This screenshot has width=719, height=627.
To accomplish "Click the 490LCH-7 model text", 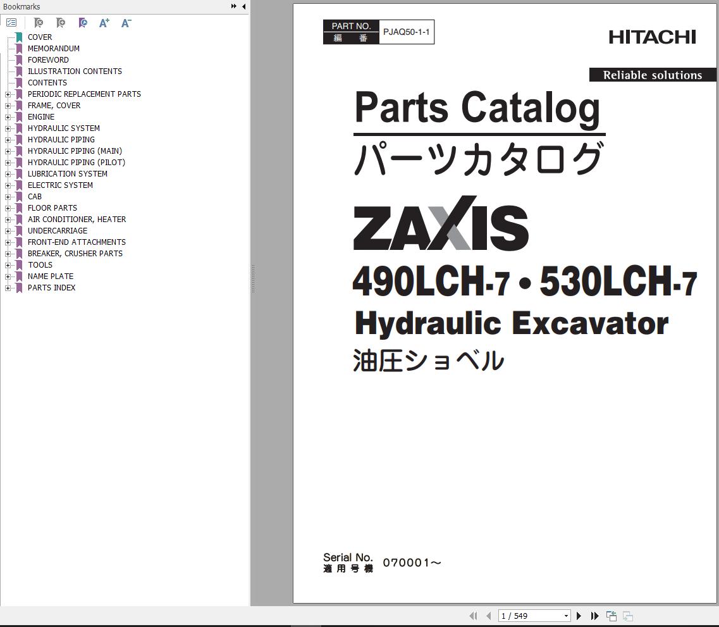I will pos(431,281).
